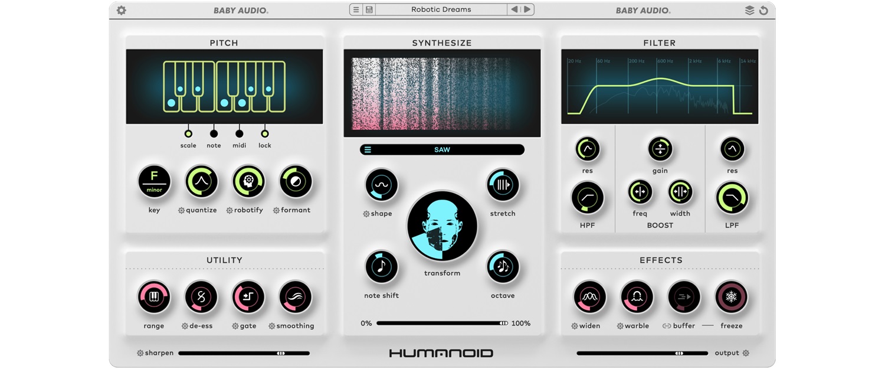The image size is (885, 369).
Task: Adjust the sharpen slider handle
Action: [281, 353]
